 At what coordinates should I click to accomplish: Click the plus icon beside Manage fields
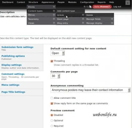pyautogui.click(x=112, y=19)
